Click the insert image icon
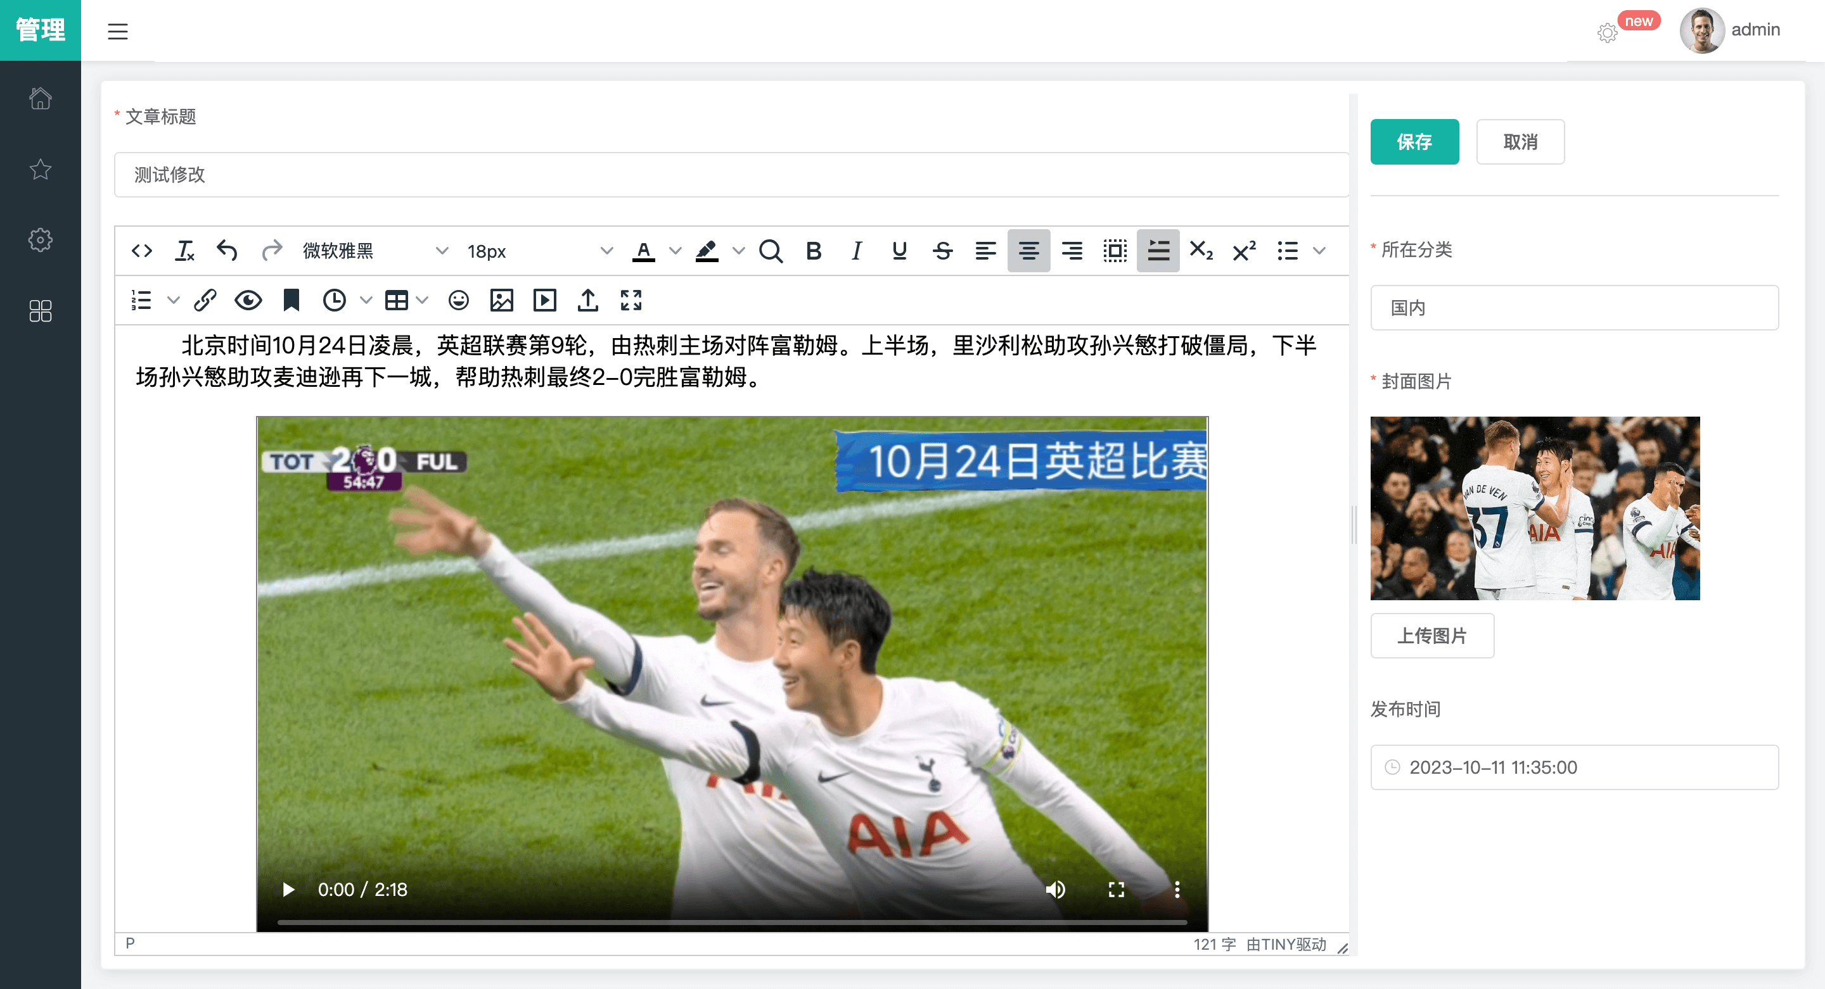 click(501, 300)
